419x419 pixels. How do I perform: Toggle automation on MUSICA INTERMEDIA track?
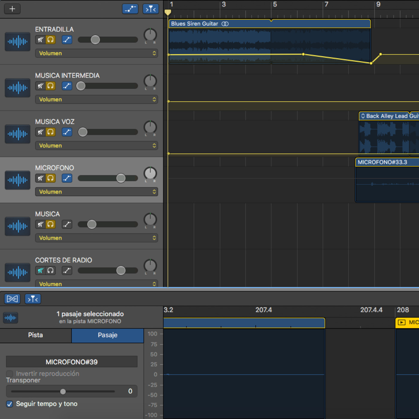[67, 86]
